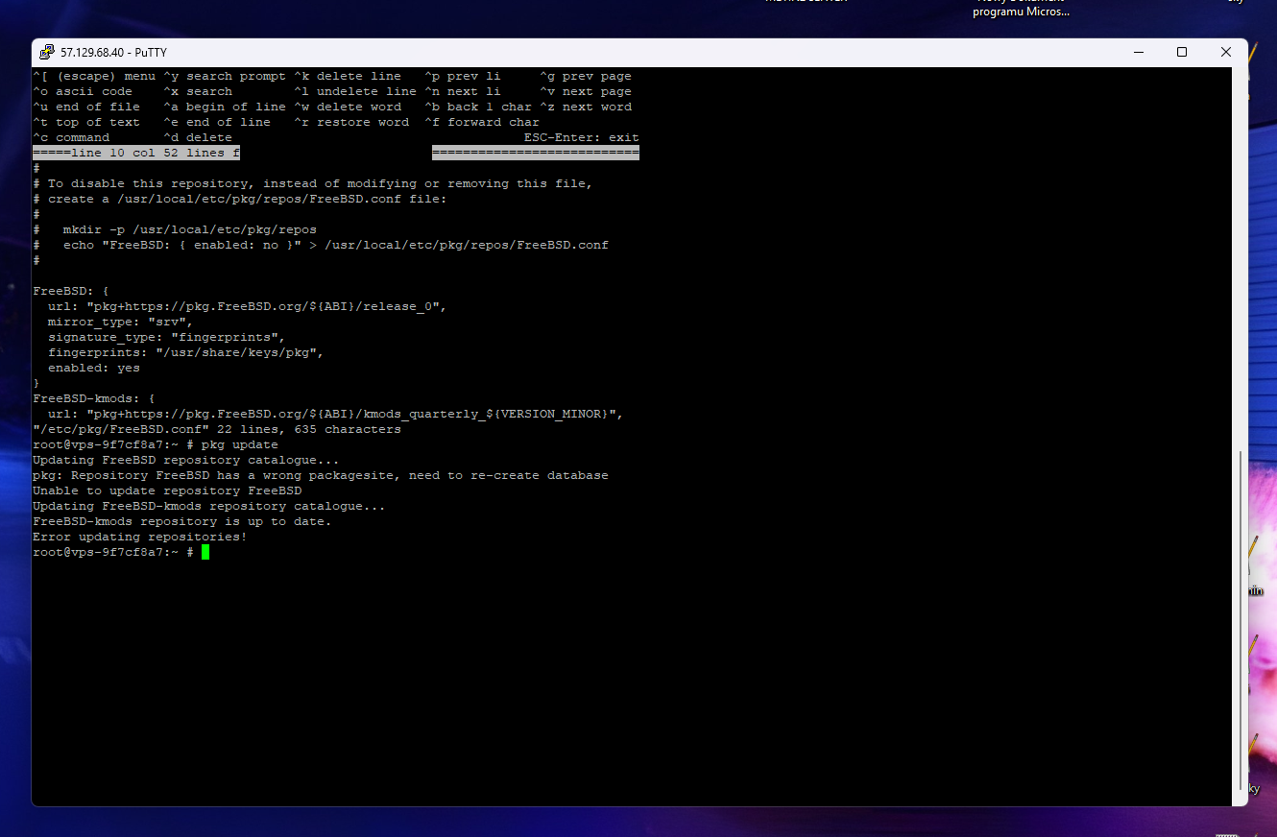1277x837 pixels.
Task: Maximize the PuTTY terminal window
Action: pos(1182,53)
